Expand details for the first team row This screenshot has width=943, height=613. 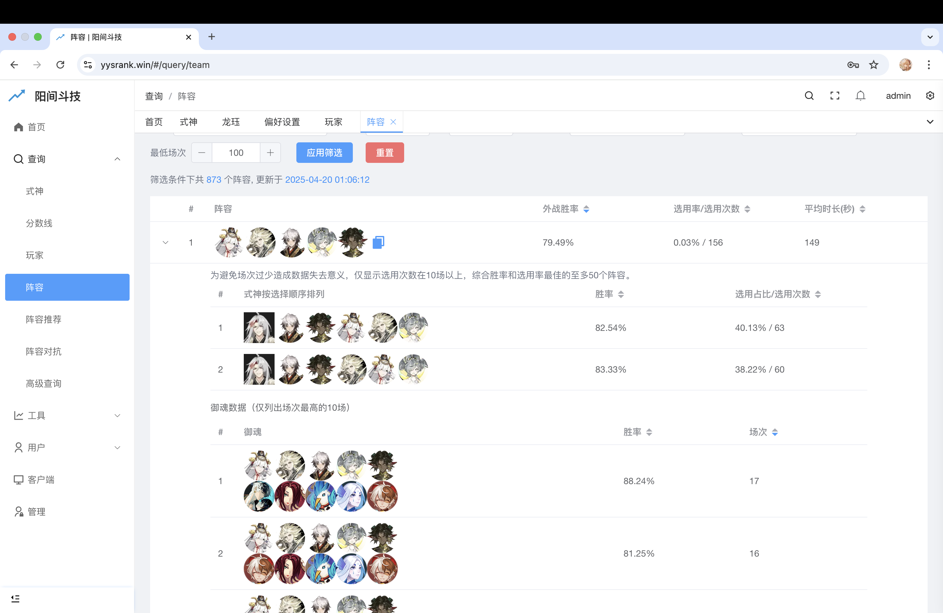click(166, 242)
